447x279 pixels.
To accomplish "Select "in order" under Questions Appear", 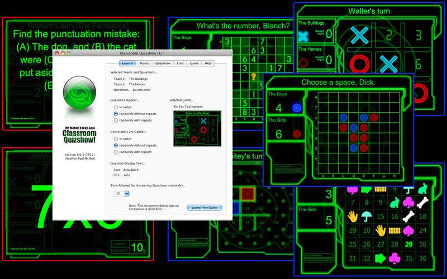I will click(x=116, y=107).
